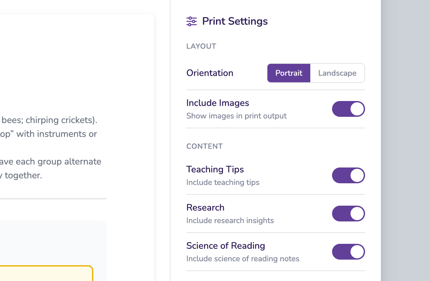Click "Include science of reading notes" text
430x281 pixels.
(x=243, y=259)
